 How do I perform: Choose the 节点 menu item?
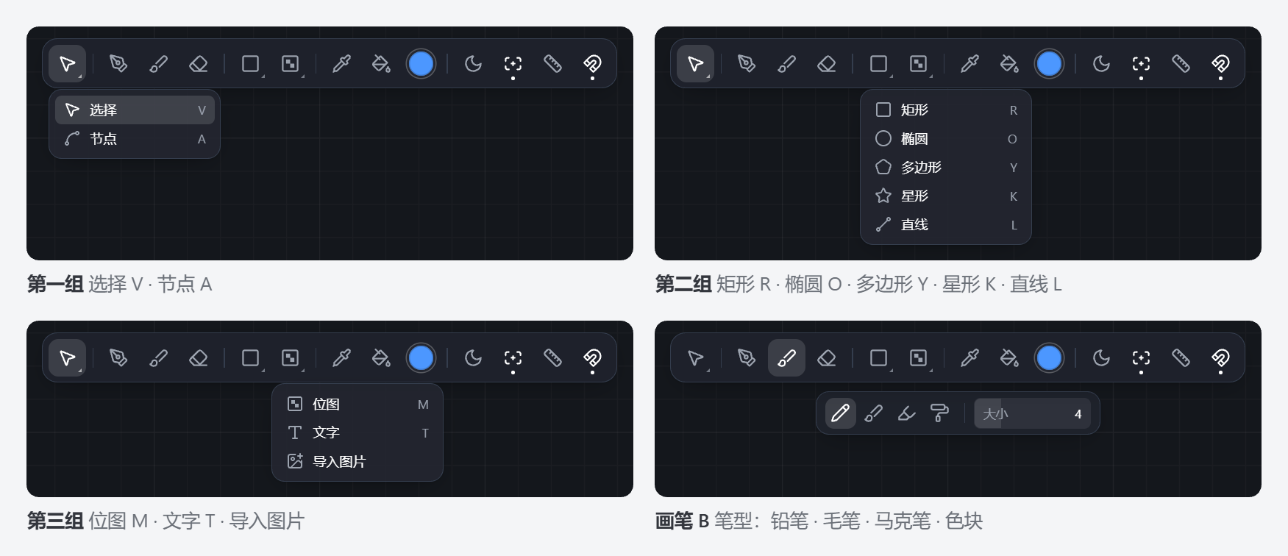tap(135, 139)
